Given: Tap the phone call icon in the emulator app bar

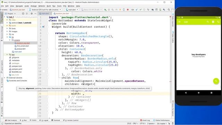Looking at the screenshot, I should click(218, 22).
